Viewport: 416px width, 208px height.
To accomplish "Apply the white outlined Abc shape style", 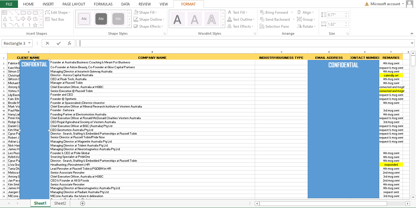I will point(84,19).
